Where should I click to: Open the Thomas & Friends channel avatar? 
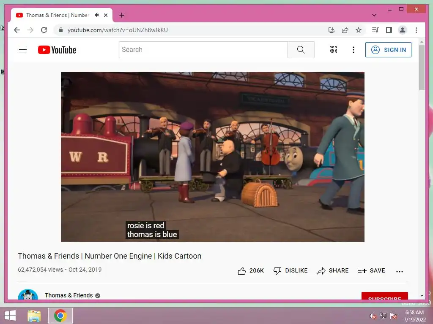point(28,295)
